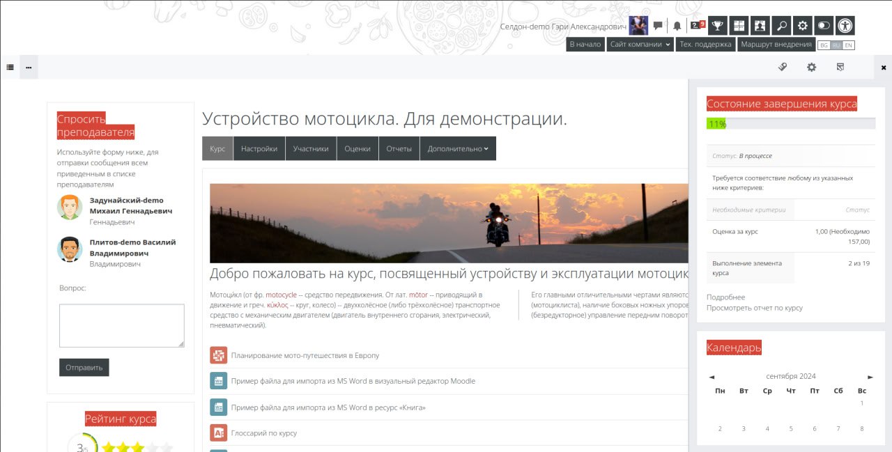
Task: Open the messages speech bubble icon
Action: point(658,26)
